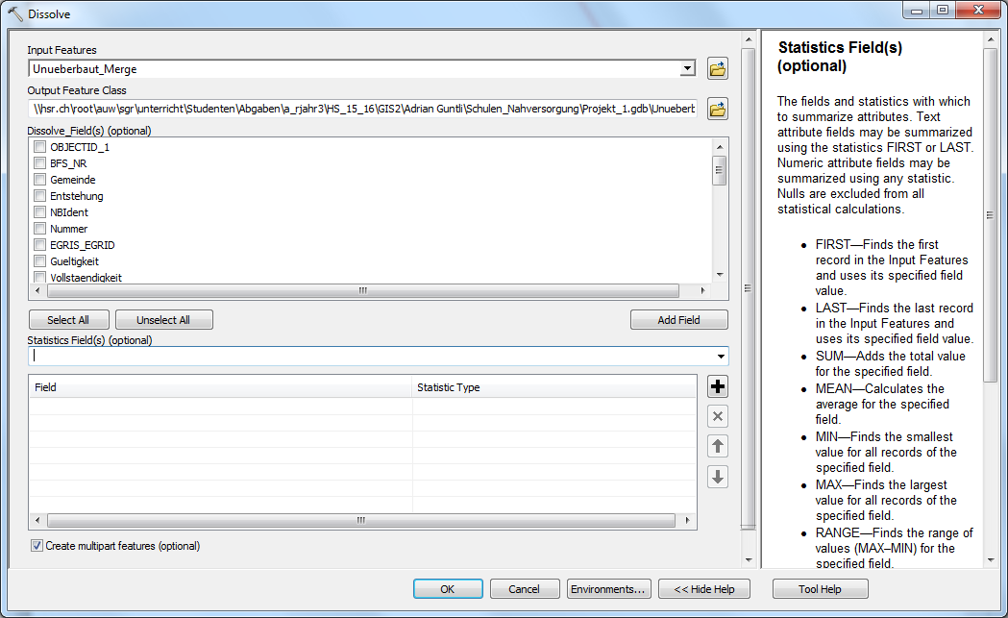Click the Dissolve hammer icon in title bar
The width and height of the screenshot is (1008, 618).
coord(14,14)
